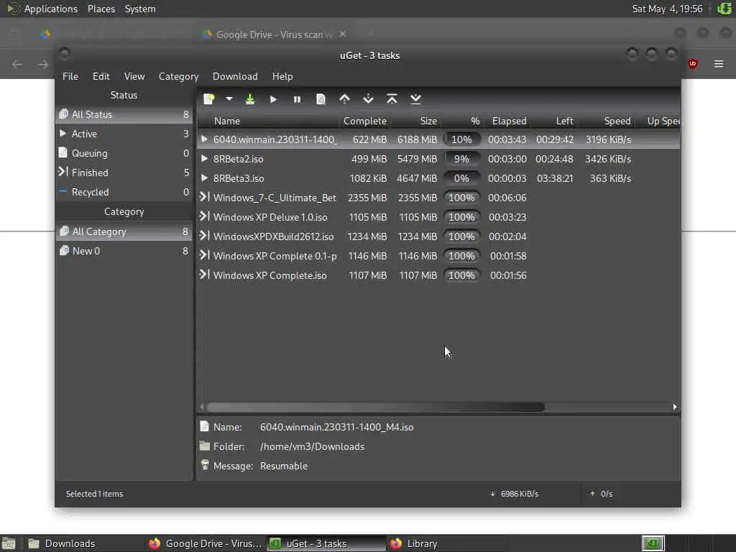
Task: Select Windows XP Complete 0.1-p row
Action: tap(438, 257)
